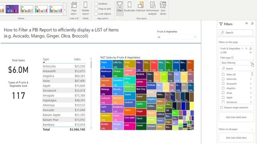Viewport: 257px width, 144px height.
Task: Click the Balsam Apple table row
Action: pos(64,115)
